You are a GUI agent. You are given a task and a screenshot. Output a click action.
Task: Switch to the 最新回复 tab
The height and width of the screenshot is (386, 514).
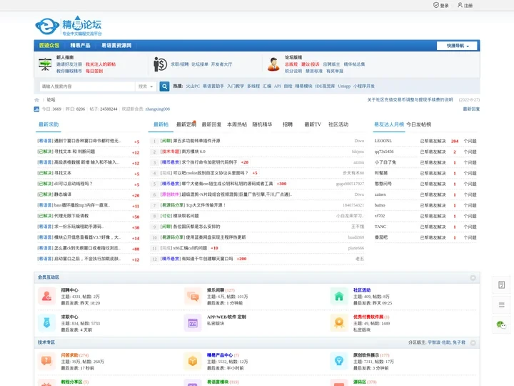click(211, 124)
